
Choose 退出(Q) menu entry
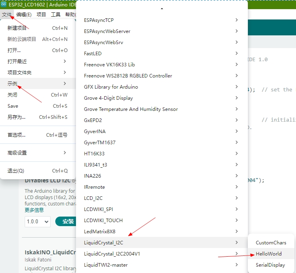tap(38, 171)
